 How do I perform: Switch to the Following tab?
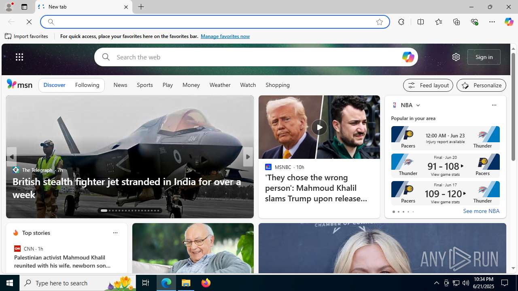tap(87, 85)
